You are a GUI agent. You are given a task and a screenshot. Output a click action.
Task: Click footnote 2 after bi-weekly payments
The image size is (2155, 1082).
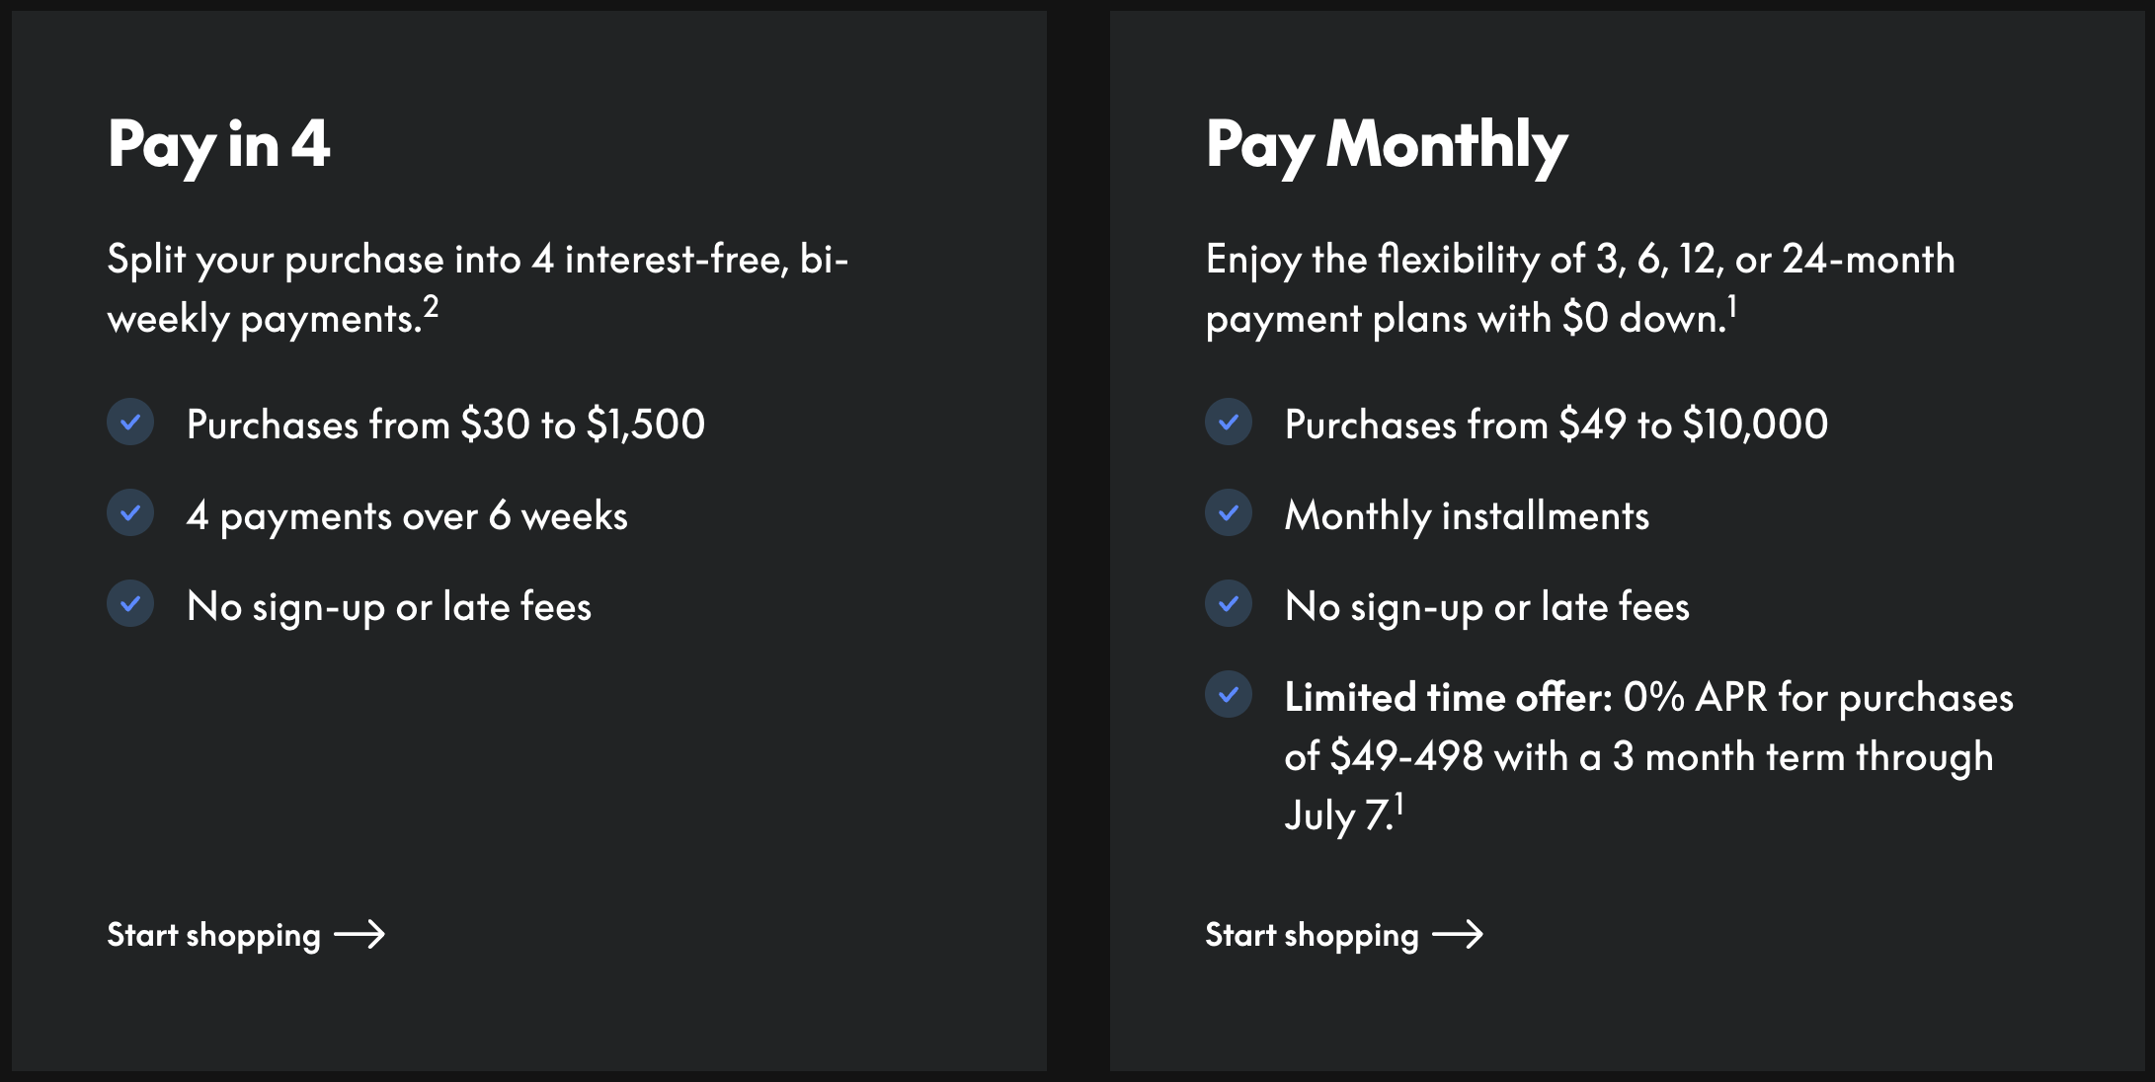click(431, 307)
